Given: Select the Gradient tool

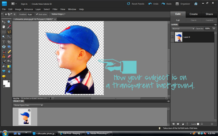Looking at the screenshot, I should point(9,66).
